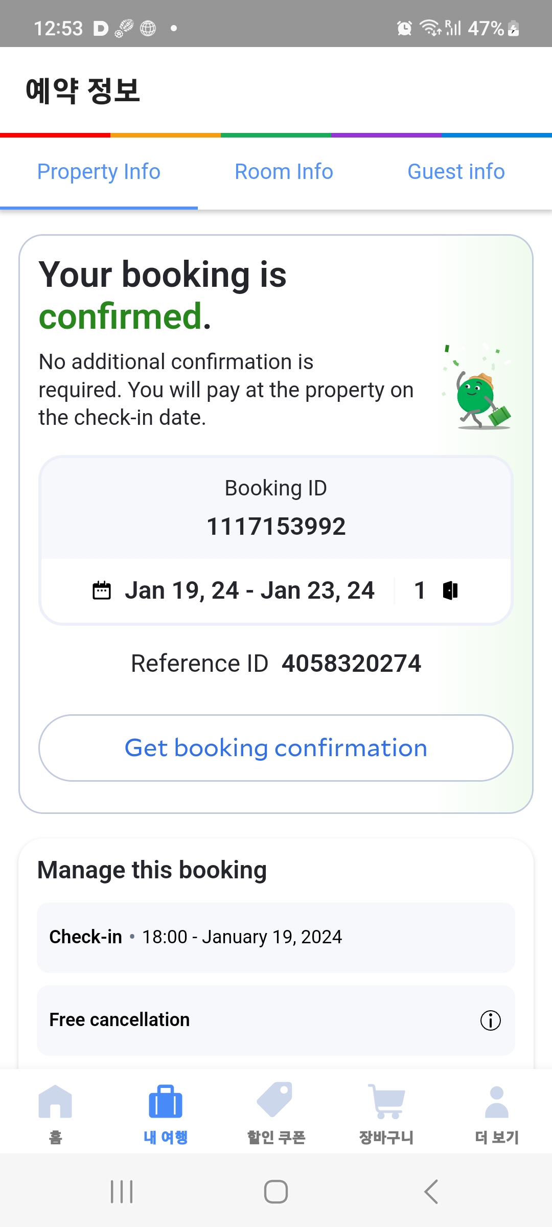The width and height of the screenshot is (552, 1227).
Task: Tap the calendar icon beside booking dates
Action: coord(101,590)
